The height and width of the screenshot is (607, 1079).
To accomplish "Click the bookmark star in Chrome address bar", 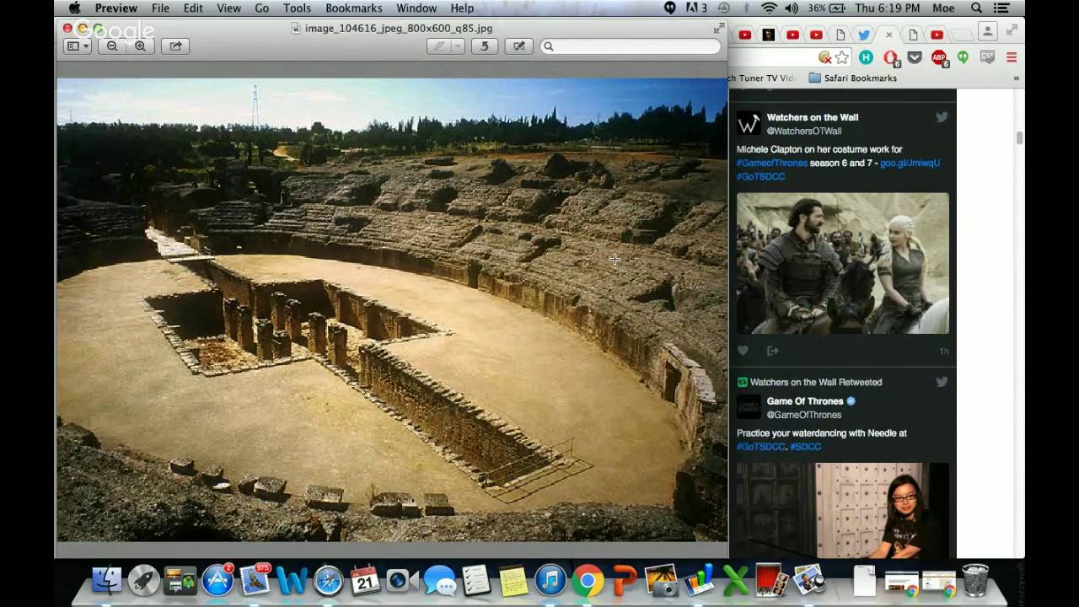I will pyautogui.click(x=841, y=57).
